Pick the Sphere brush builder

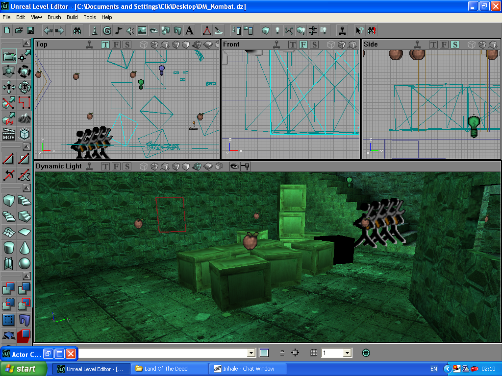pos(25,263)
